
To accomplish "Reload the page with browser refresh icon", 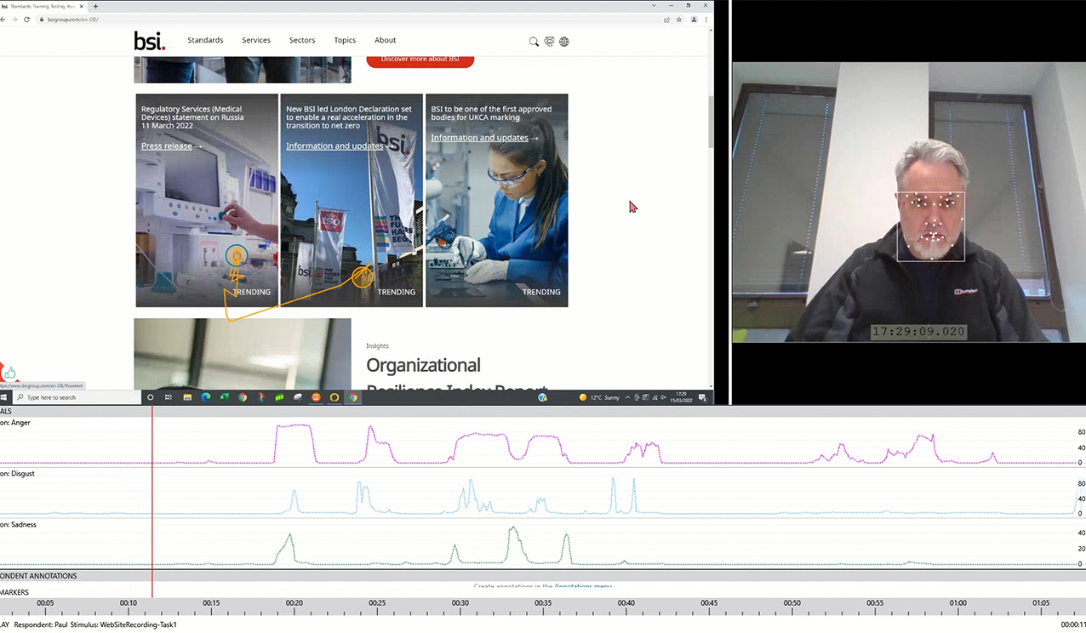I will coord(27,20).
